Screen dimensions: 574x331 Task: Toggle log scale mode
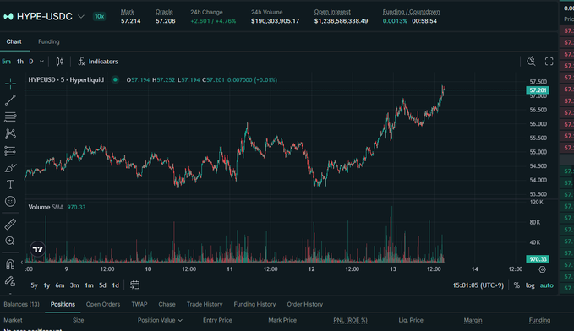coord(530,285)
